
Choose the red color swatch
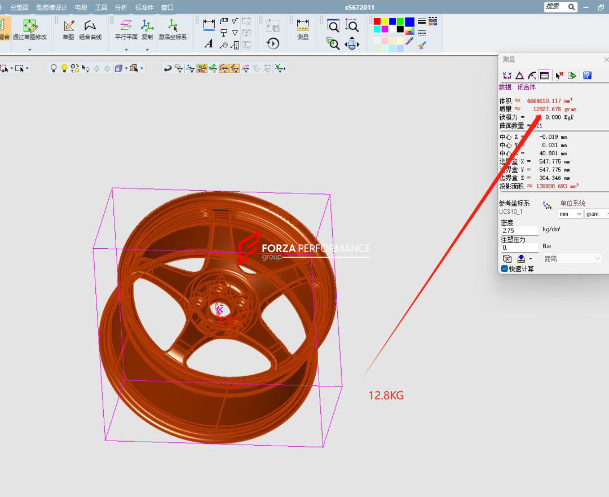coord(377,21)
